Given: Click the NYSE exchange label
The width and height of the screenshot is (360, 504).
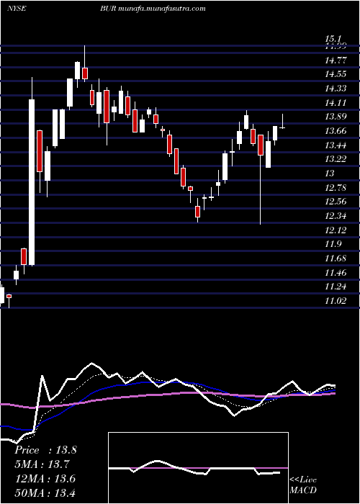Looking at the screenshot, I should tap(16, 9).
